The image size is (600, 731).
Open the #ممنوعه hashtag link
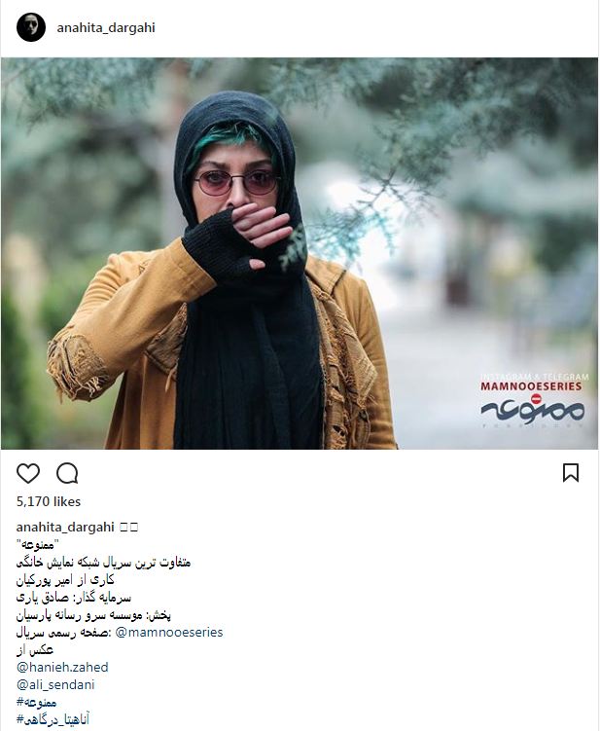[36, 702]
